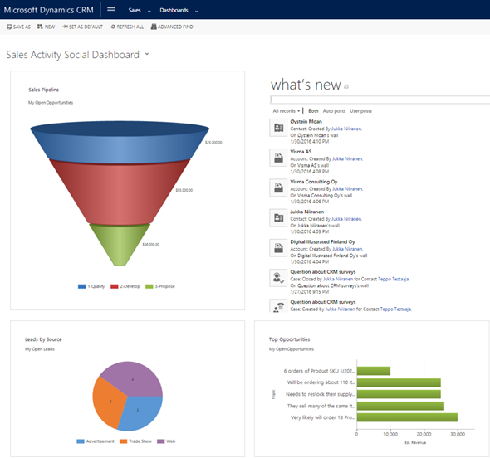
Task: Click the 'Est. Revenue' axis label
Action: point(415,442)
